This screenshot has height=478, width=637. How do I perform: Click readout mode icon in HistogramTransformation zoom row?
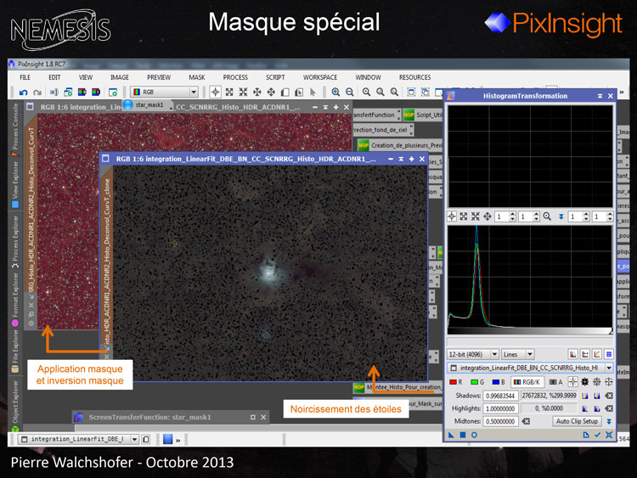(x=452, y=217)
